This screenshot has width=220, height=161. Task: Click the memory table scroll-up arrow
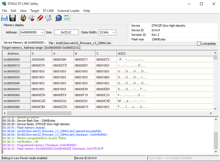215,53
